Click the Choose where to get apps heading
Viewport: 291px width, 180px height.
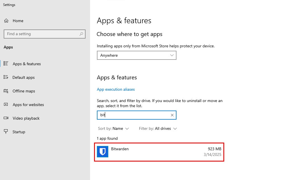pos(130,34)
